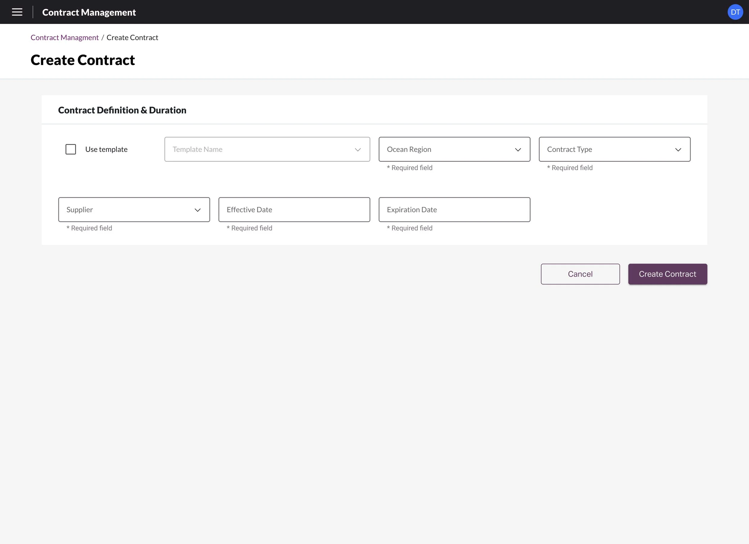This screenshot has width=749, height=544.
Task: Focus the Expiration Date input field
Action: point(454,210)
